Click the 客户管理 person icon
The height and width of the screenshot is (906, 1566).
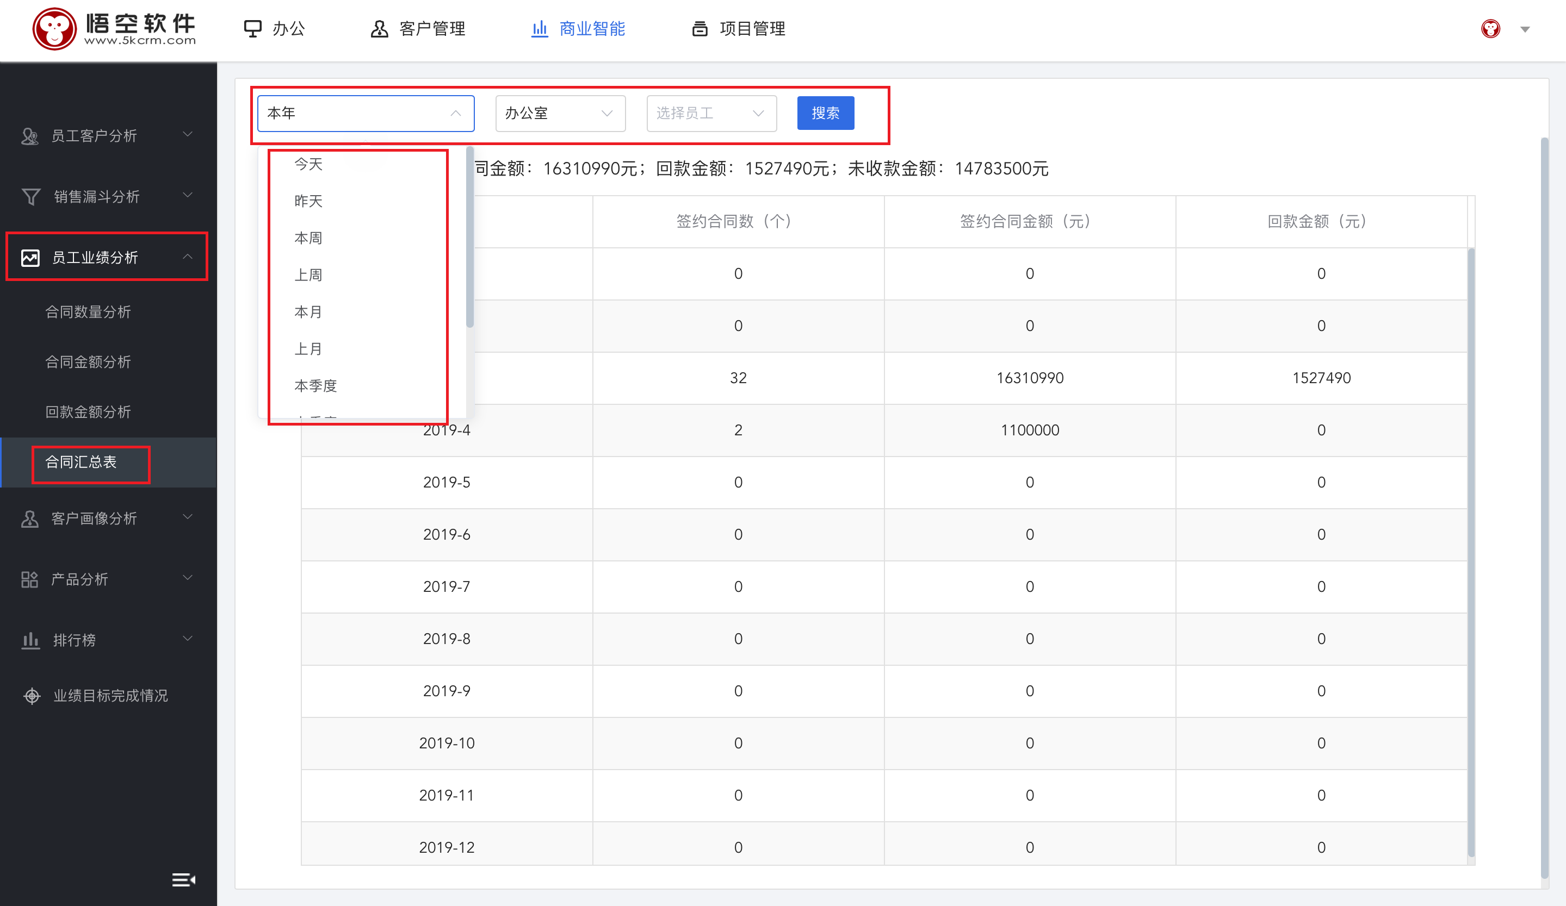379,29
